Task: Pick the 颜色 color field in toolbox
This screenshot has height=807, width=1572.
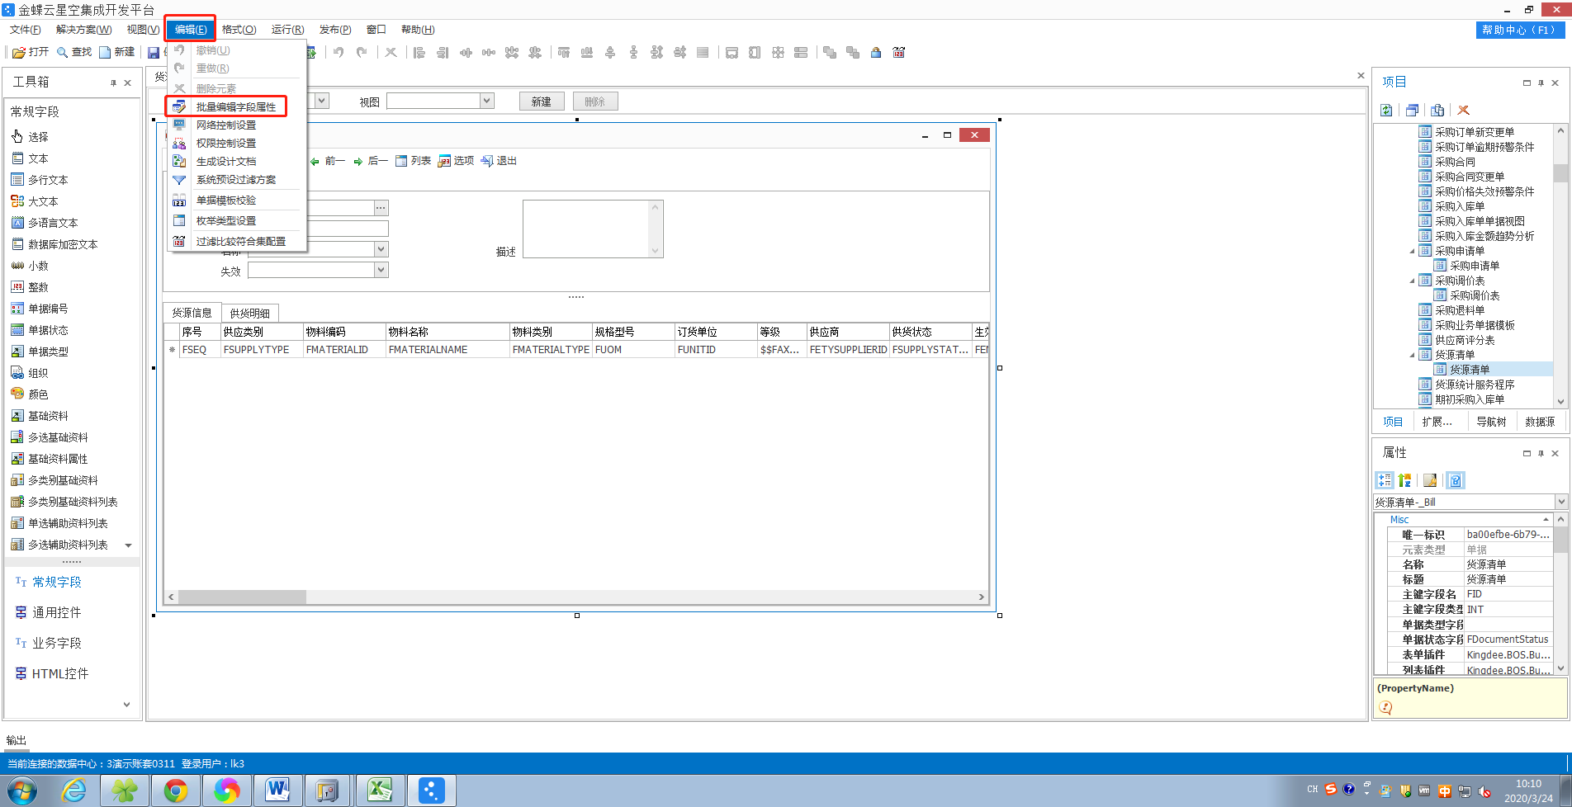Action: (30, 394)
